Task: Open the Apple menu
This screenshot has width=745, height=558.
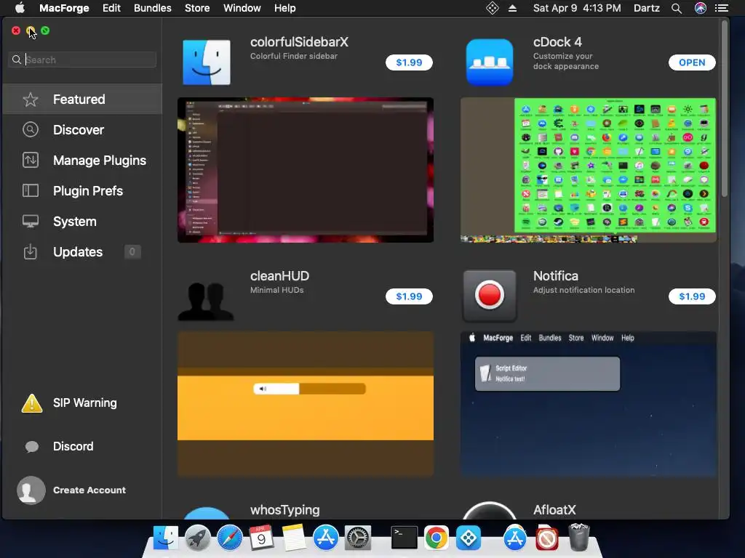Action: click(x=20, y=8)
